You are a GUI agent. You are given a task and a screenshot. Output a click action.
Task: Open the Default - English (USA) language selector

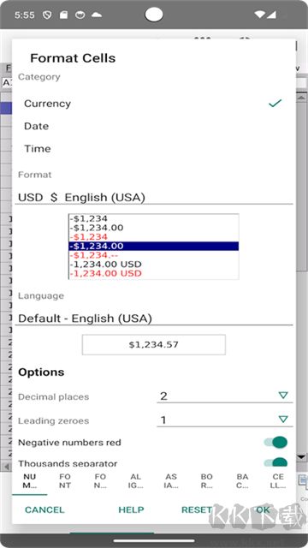pyautogui.click(x=154, y=319)
